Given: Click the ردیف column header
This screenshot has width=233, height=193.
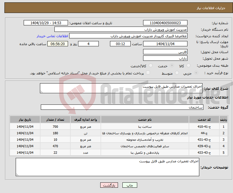Looking at the screenshot, I should [x=224, y=120].
